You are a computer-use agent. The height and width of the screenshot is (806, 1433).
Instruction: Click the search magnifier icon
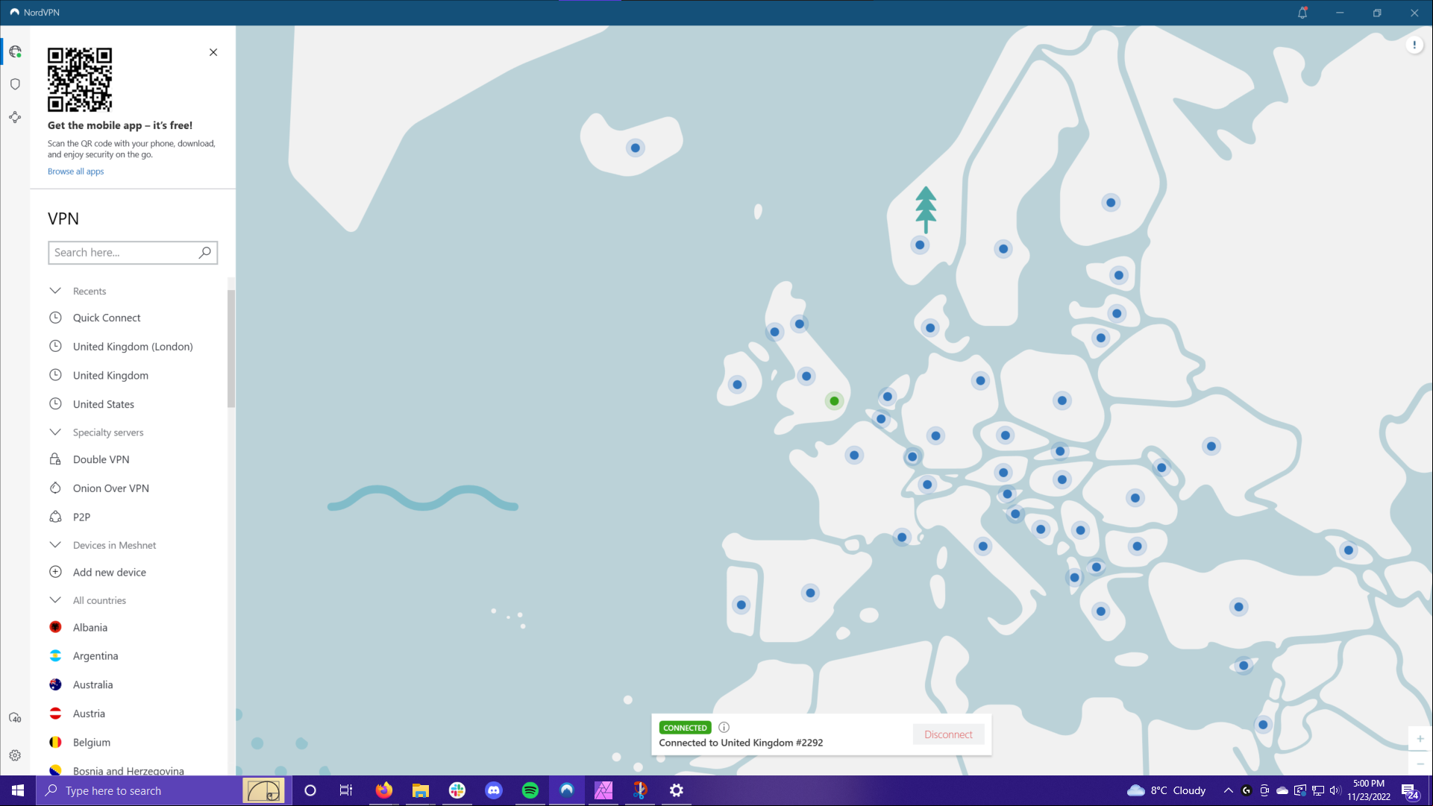coord(204,253)
